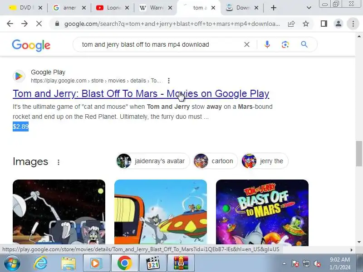Close the current 'tom a' tab

[x=213, y=8]
